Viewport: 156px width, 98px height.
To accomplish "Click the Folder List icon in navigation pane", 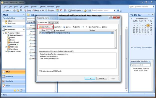I will coord(18,90).
